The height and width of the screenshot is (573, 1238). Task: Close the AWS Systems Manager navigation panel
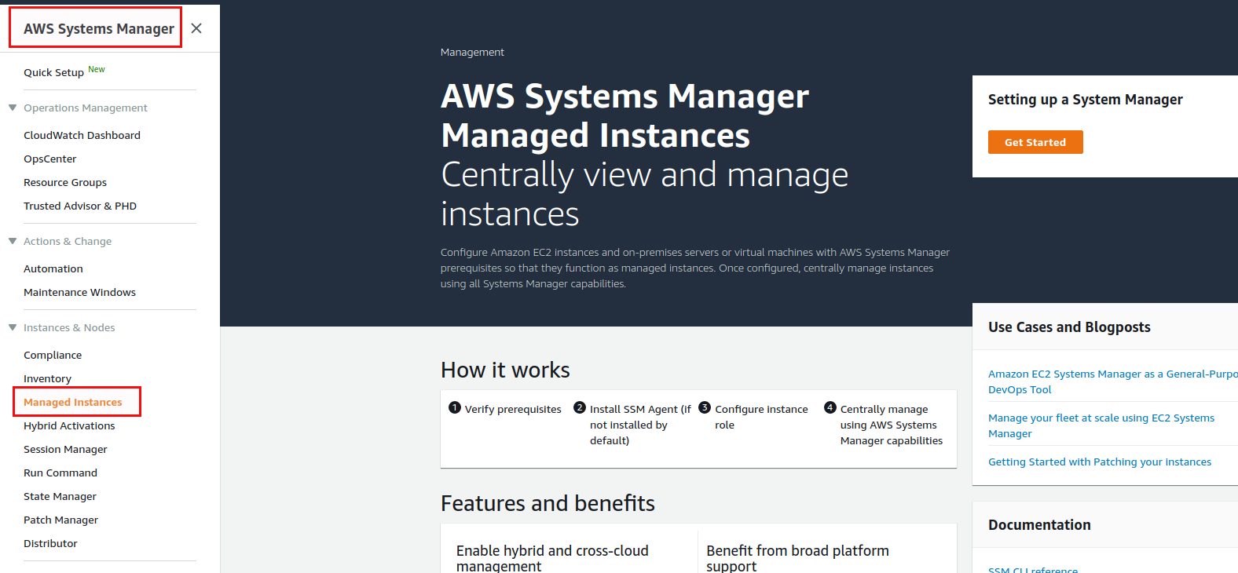click(196, 28)
